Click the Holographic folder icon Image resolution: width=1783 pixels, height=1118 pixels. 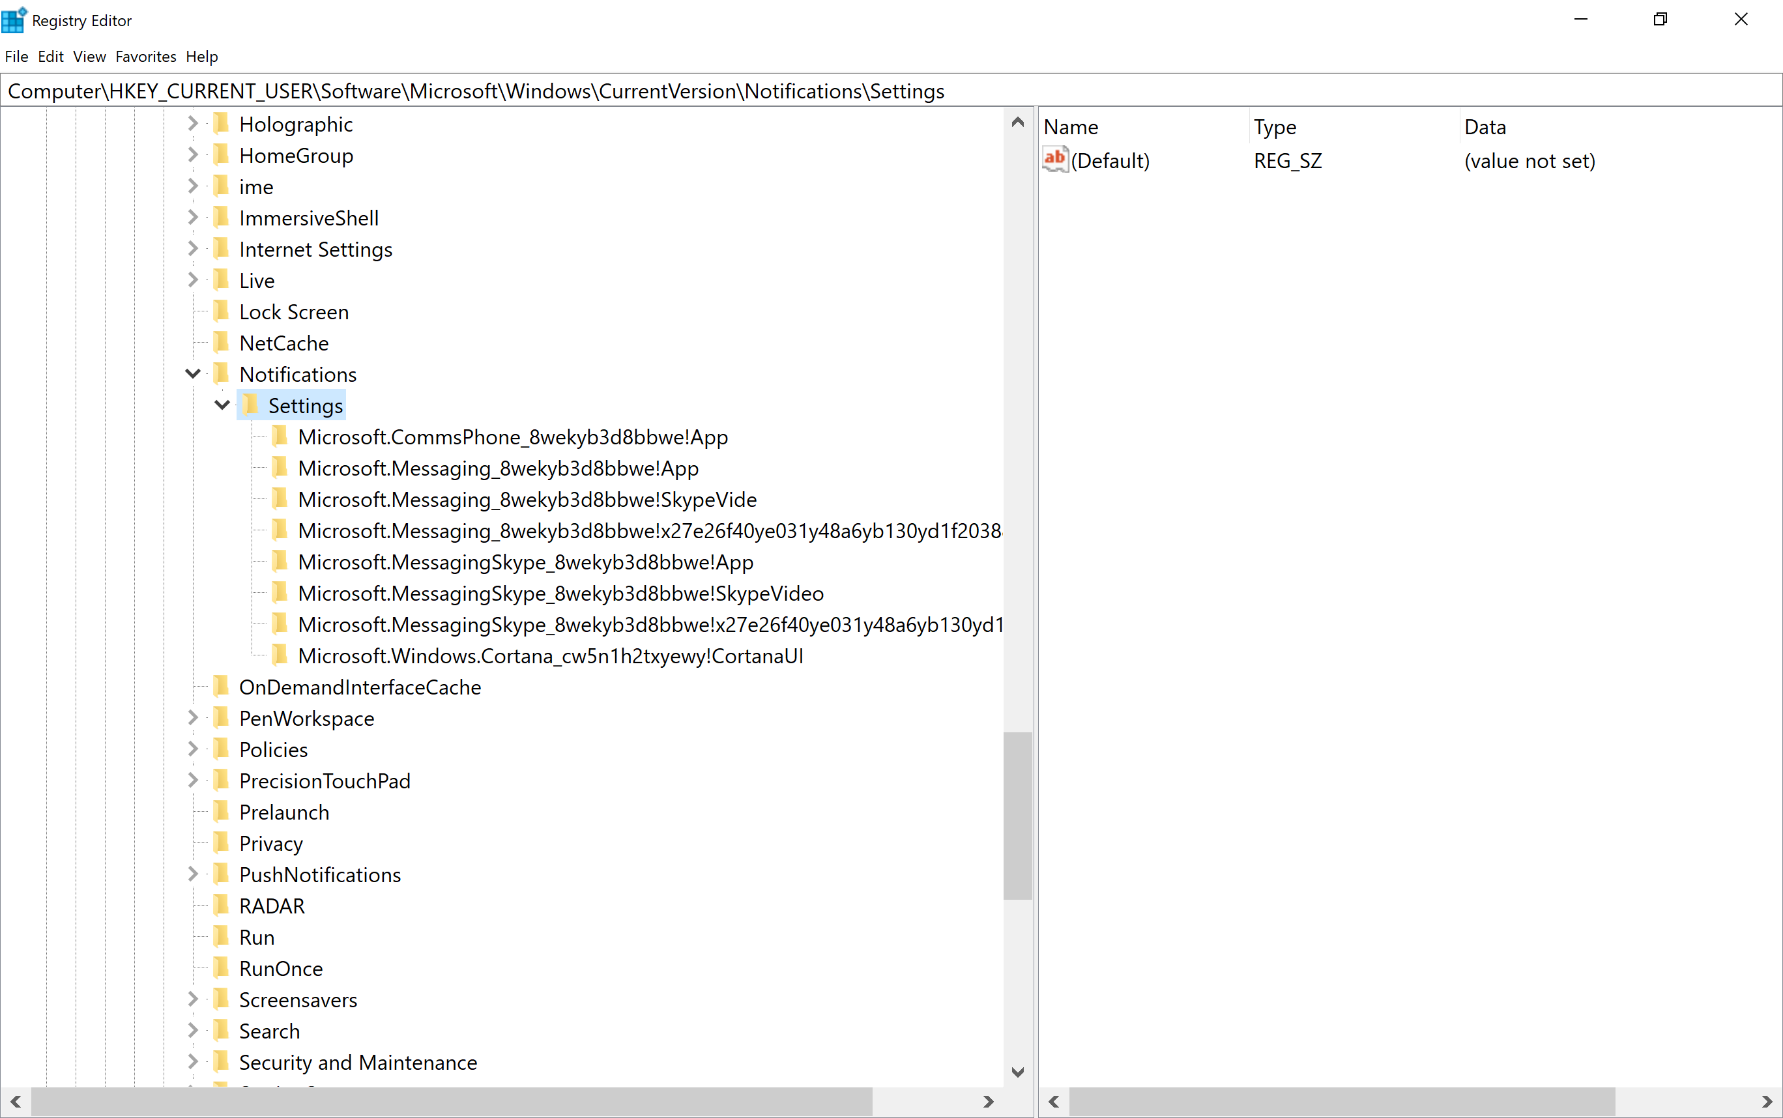click(x=221, y=124)
